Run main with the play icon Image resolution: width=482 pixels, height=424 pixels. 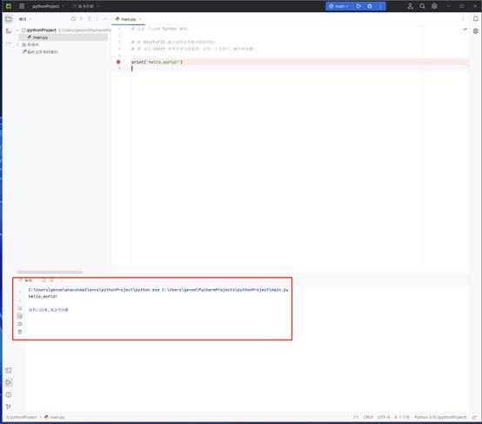tap(358, 6)
